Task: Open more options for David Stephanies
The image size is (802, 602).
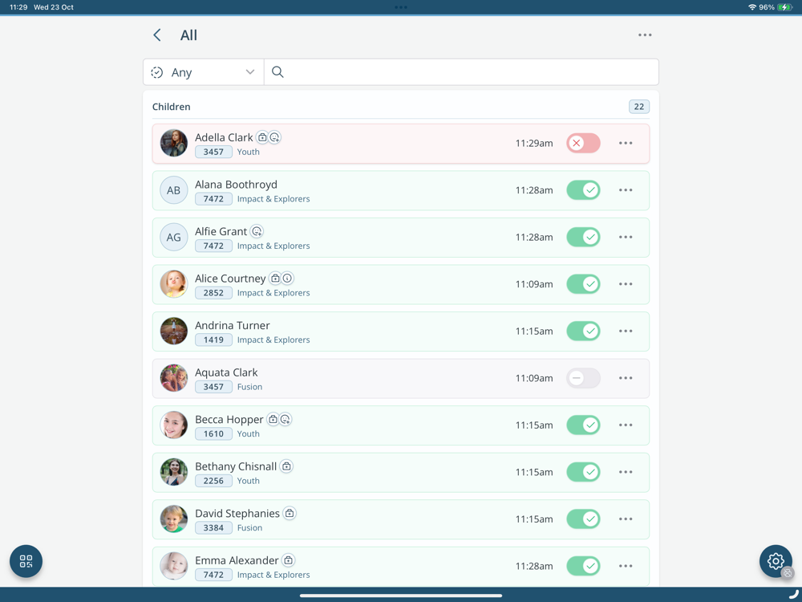Action: [x=626, y=519]
